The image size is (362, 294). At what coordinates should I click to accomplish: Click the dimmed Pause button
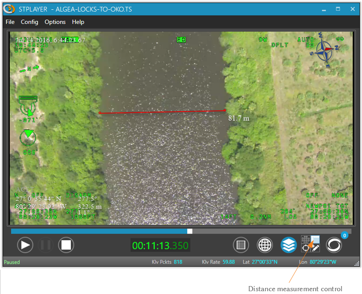(45, 245)
